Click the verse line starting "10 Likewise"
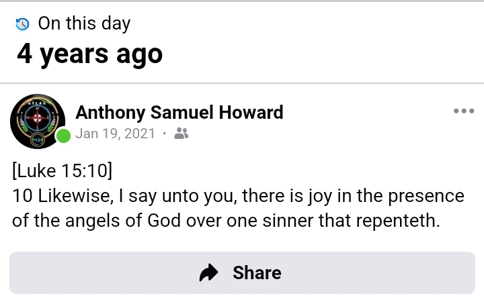 coord(238,196)
